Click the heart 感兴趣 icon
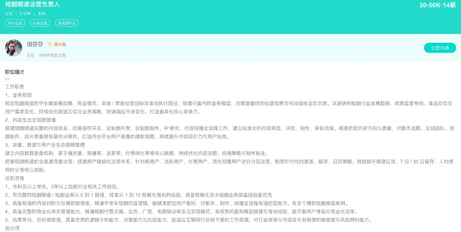 [50, 44]
